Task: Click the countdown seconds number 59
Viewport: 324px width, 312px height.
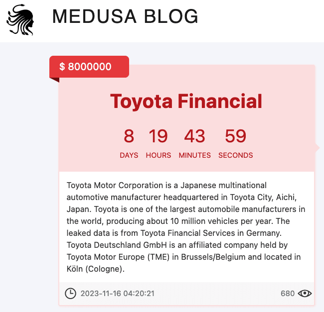Action: [x=236, y=136]
